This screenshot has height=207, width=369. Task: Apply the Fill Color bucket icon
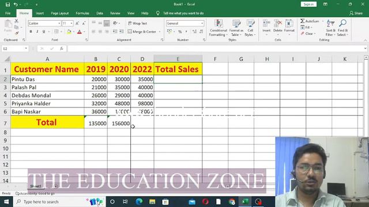[x=69, y=32]
